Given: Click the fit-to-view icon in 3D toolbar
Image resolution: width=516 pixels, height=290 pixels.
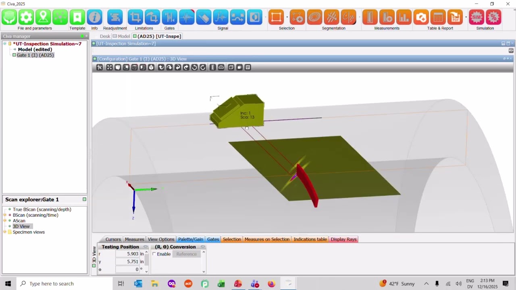Looking at the screenshot, I should pos(109,67).
